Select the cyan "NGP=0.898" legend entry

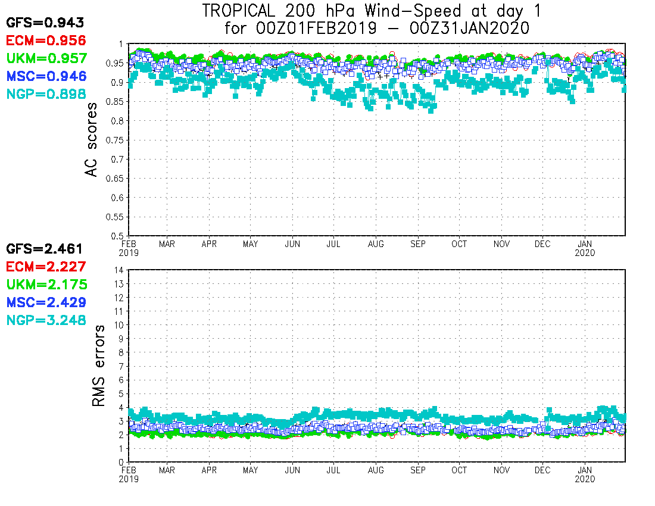coord(46,94)
